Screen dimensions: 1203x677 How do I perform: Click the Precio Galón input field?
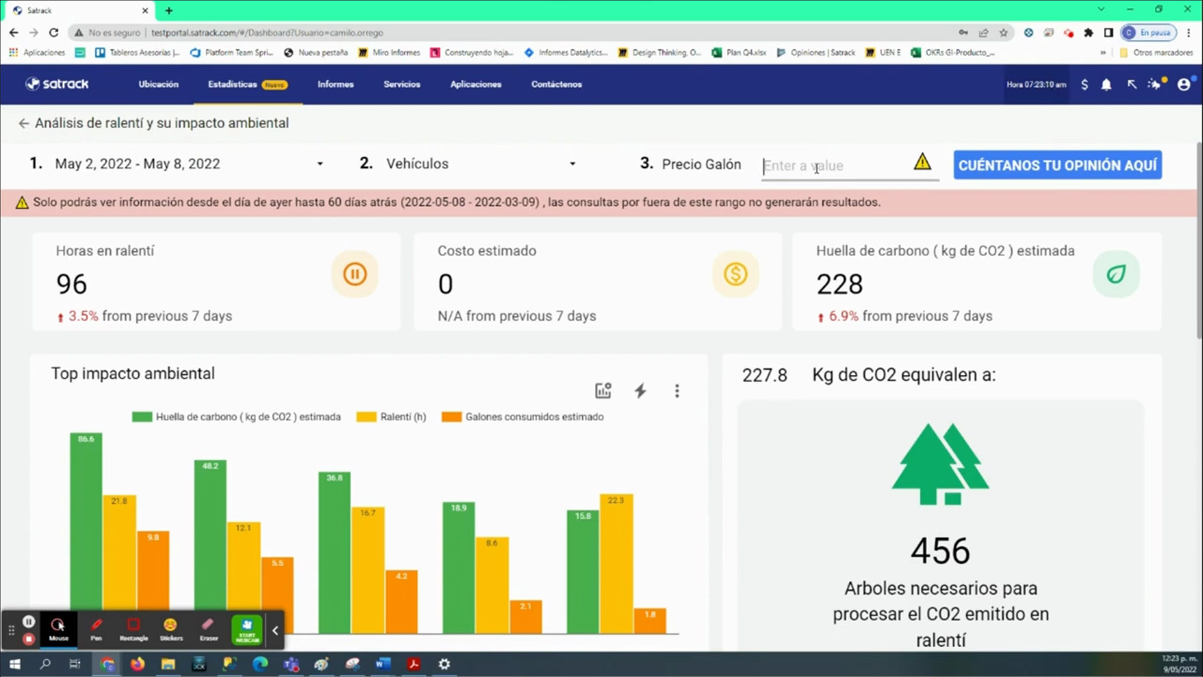(x=835, y=166)
